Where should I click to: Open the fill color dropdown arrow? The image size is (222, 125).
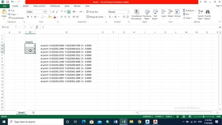click(52, 17)
